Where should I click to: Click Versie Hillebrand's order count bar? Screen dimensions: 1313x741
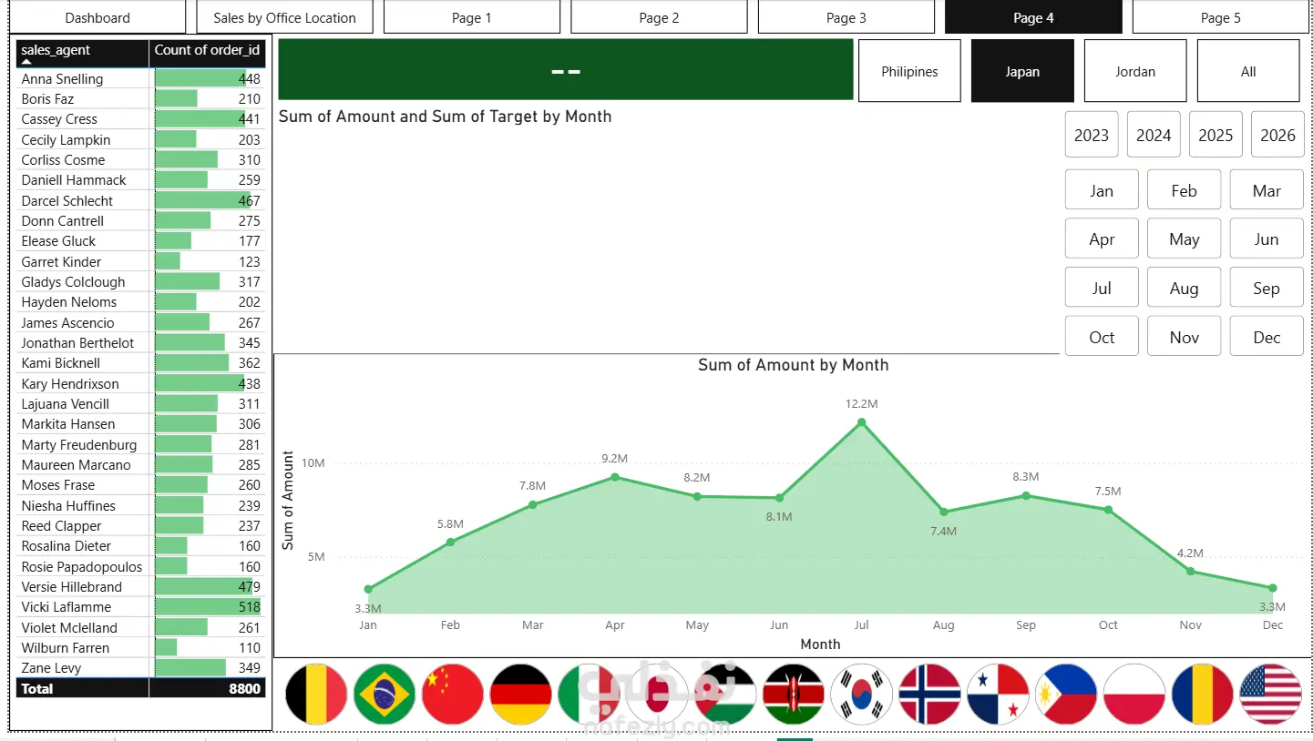coord(203,587)
